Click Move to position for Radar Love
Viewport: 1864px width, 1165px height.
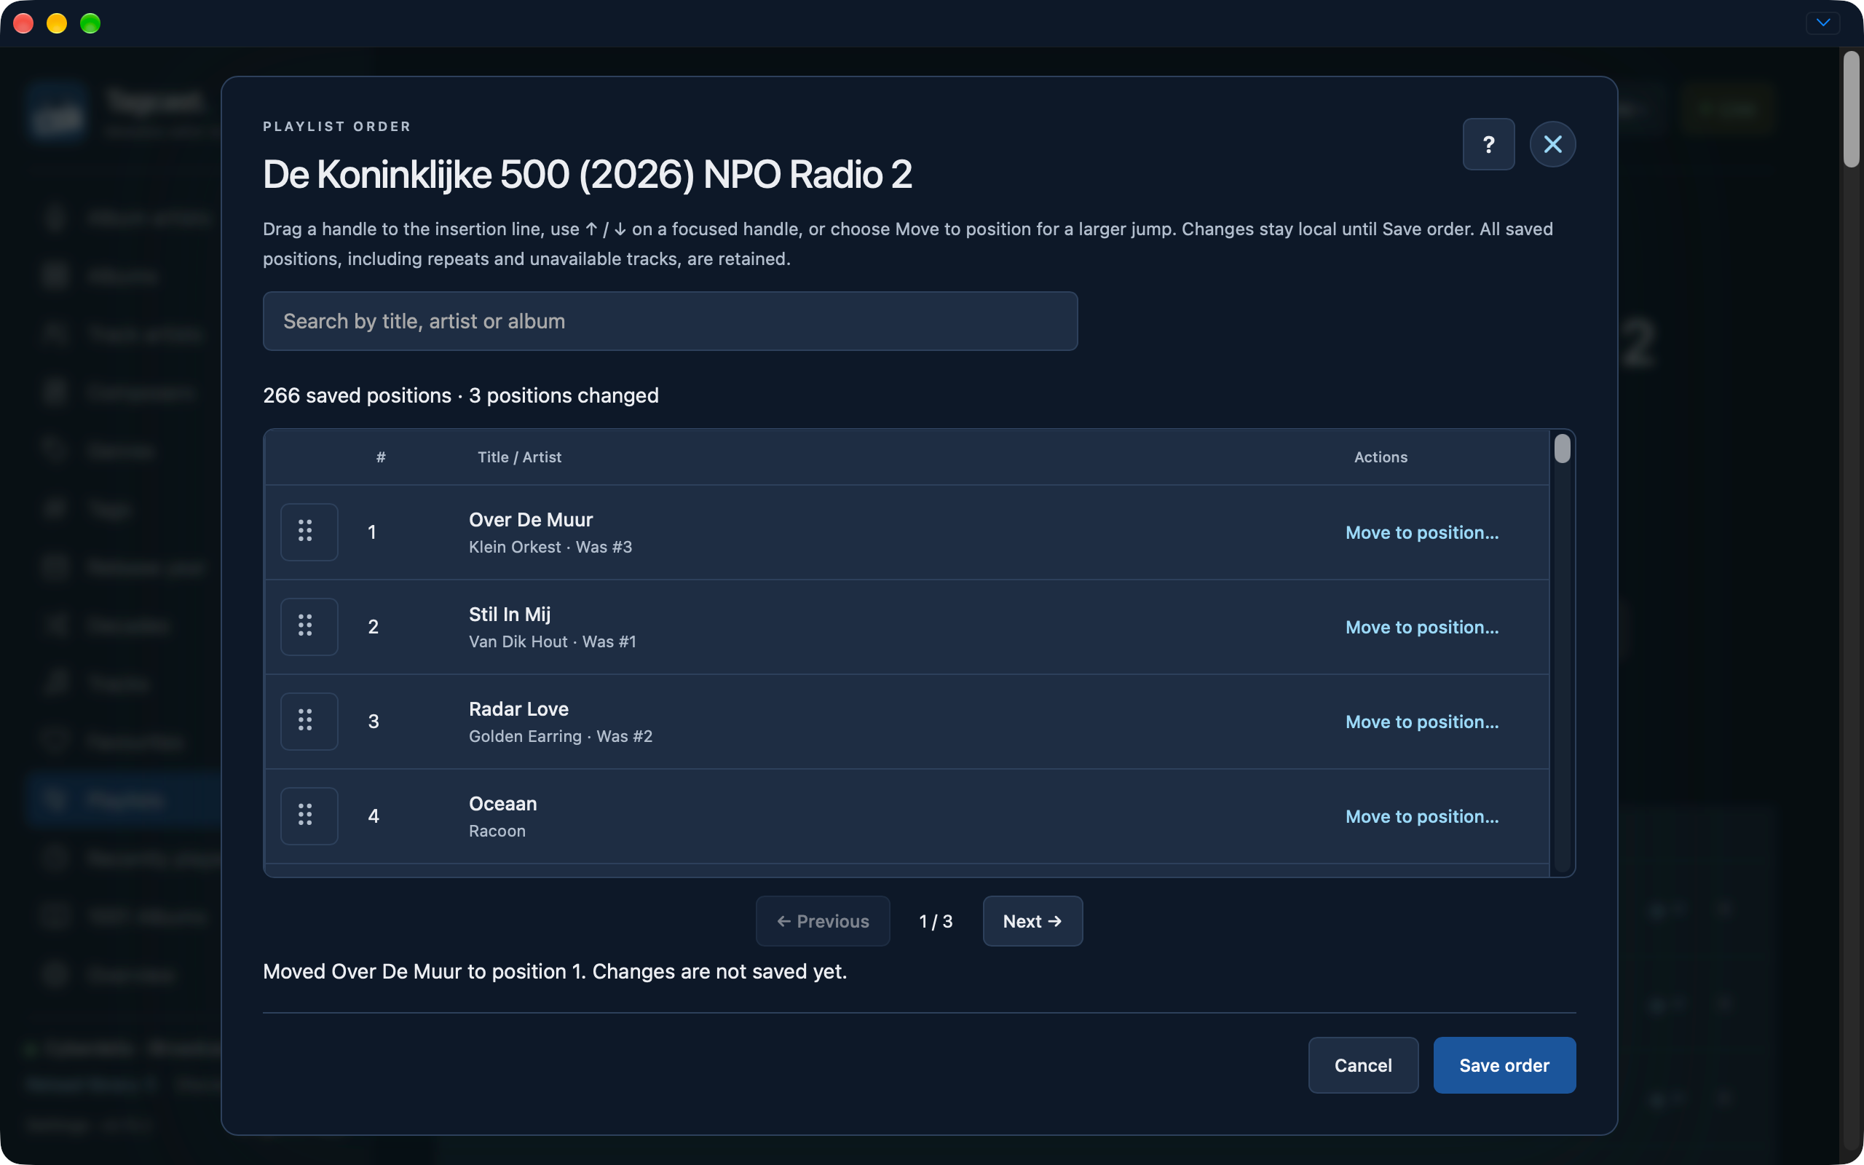(1422, 722)
